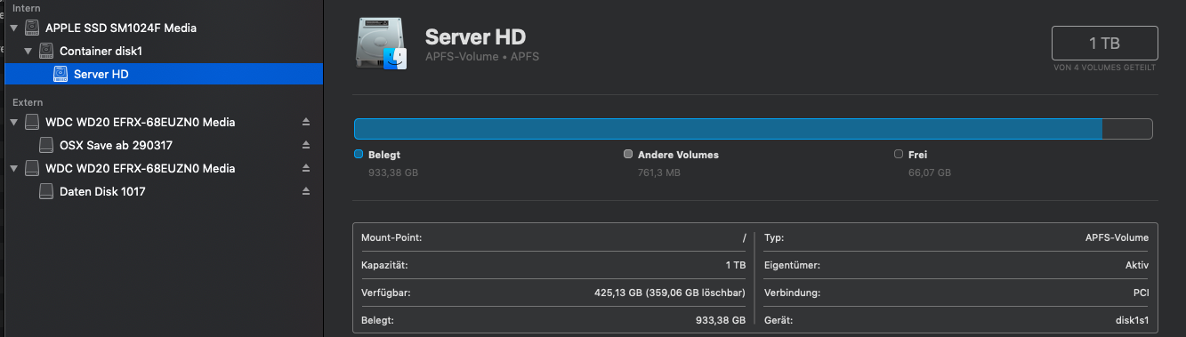Viewport: 1186px width, 337px height.
Task: Click the Container disk1 drive icon
Action: (45, 52)
